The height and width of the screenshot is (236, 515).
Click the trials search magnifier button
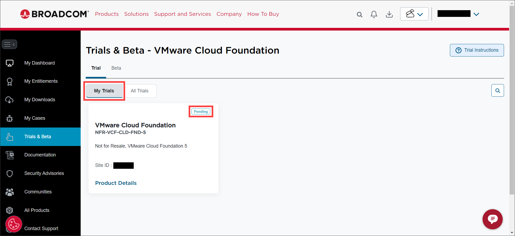coord(498,91)
